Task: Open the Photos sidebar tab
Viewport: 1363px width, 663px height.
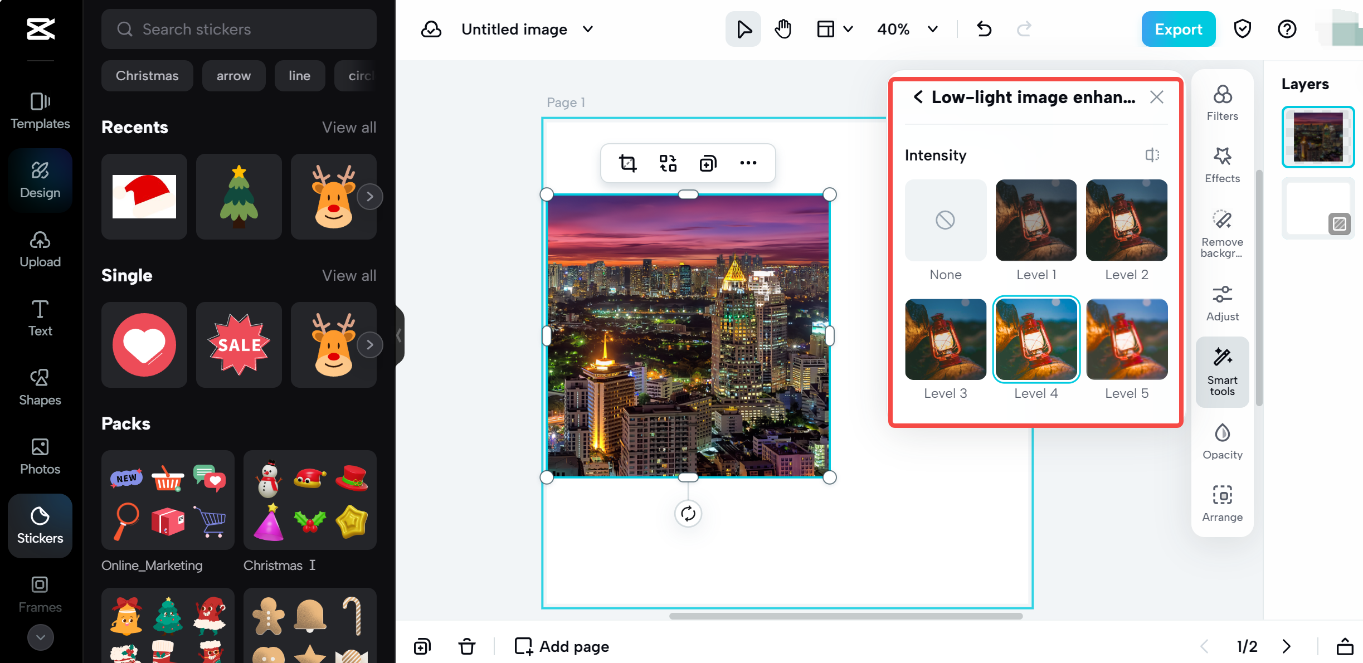Action: (40, 456)
